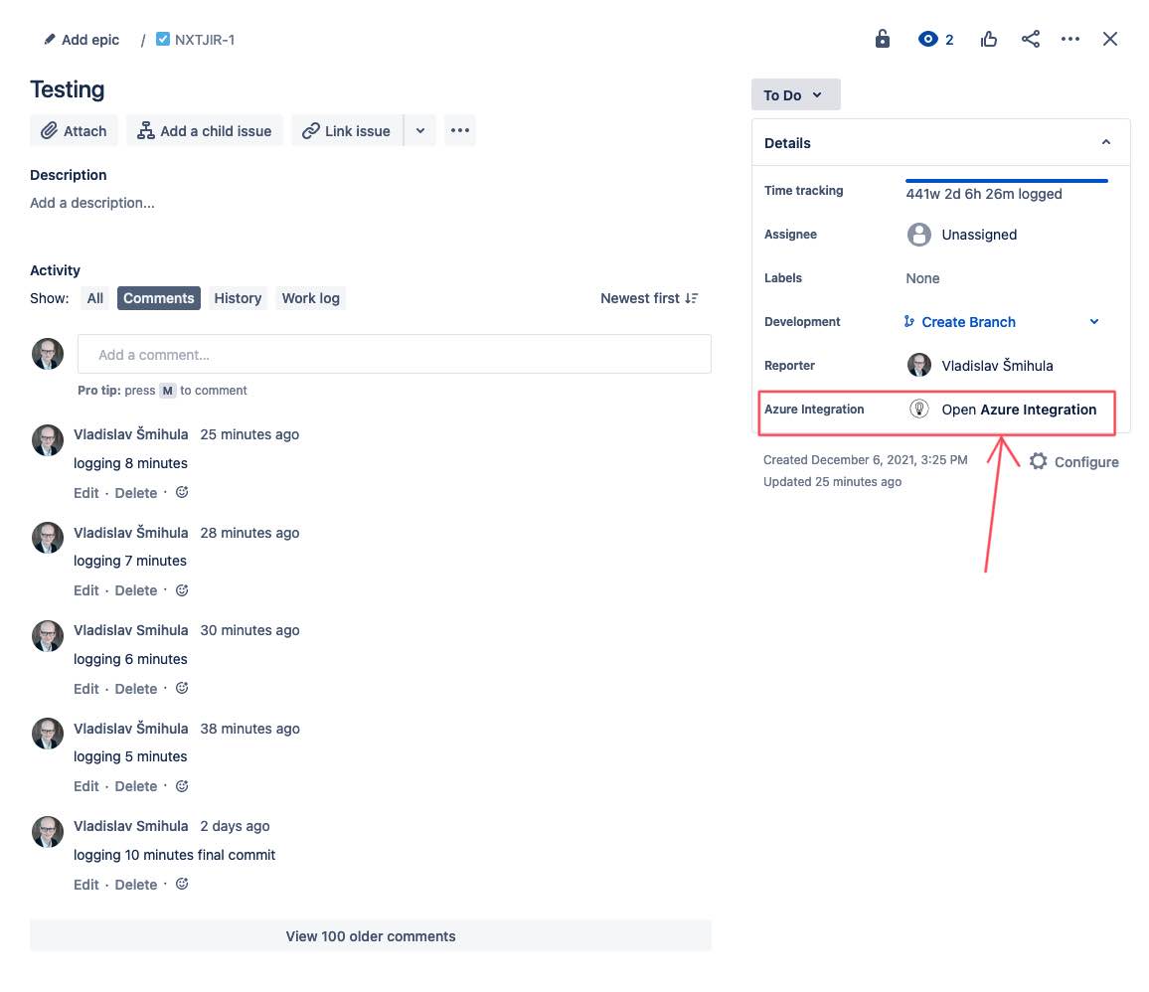The image size is (1149, 992).
Task: Click the '38 minutes ago' timestamp
Action: (x=249, y=729)
